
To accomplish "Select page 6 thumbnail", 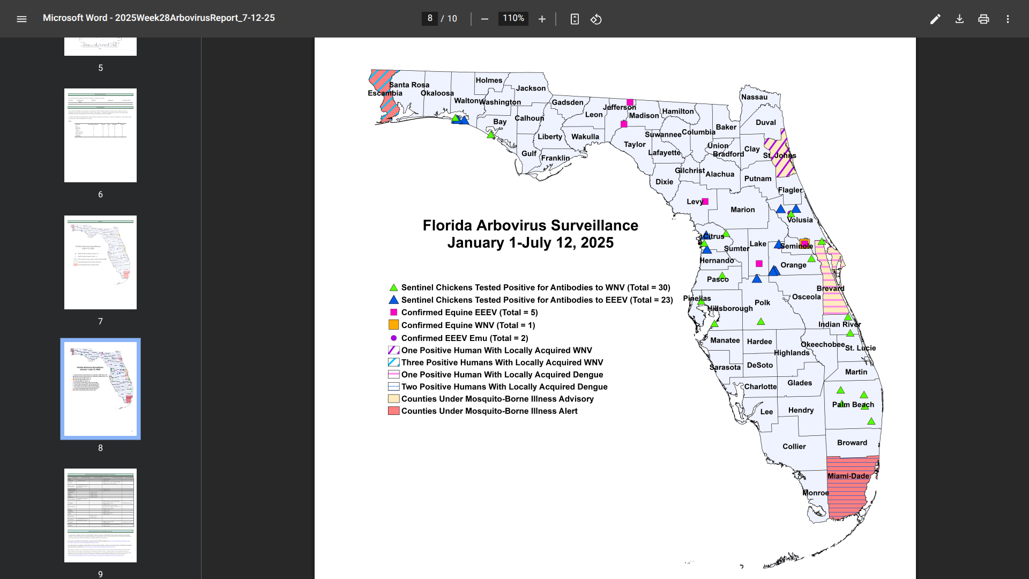I will (x=100, y=135).
